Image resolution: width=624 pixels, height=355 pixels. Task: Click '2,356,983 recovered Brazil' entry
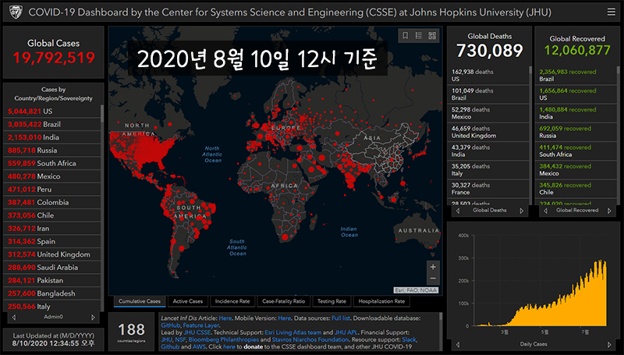pos(576,75)
